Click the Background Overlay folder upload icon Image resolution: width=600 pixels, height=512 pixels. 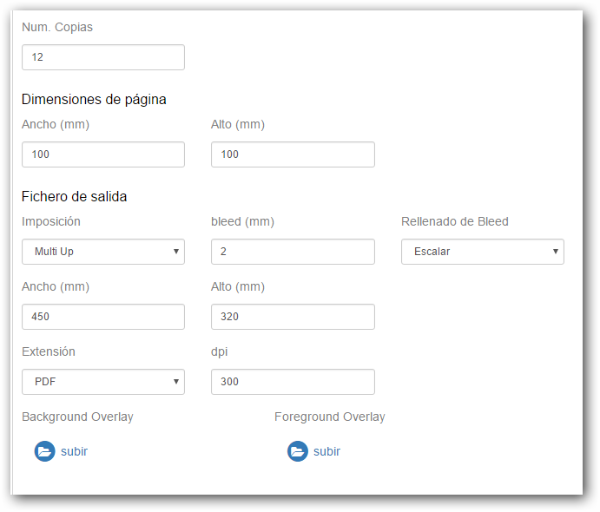pos(45,451)
